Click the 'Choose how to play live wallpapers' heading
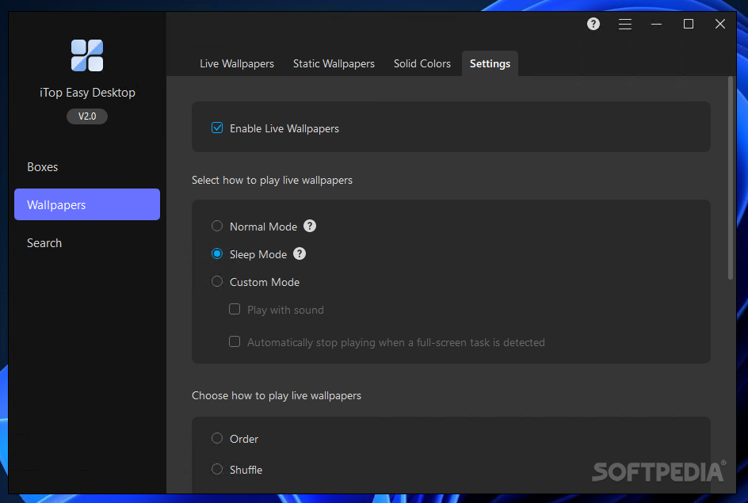This screenshot has height=503, width=748. click(x=277, y=396)
